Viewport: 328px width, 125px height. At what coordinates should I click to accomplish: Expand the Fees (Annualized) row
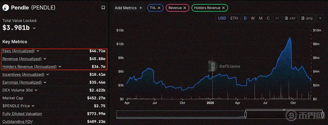[x=38, y=51]
